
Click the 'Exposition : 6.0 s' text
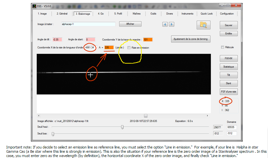tap(184, 121)
